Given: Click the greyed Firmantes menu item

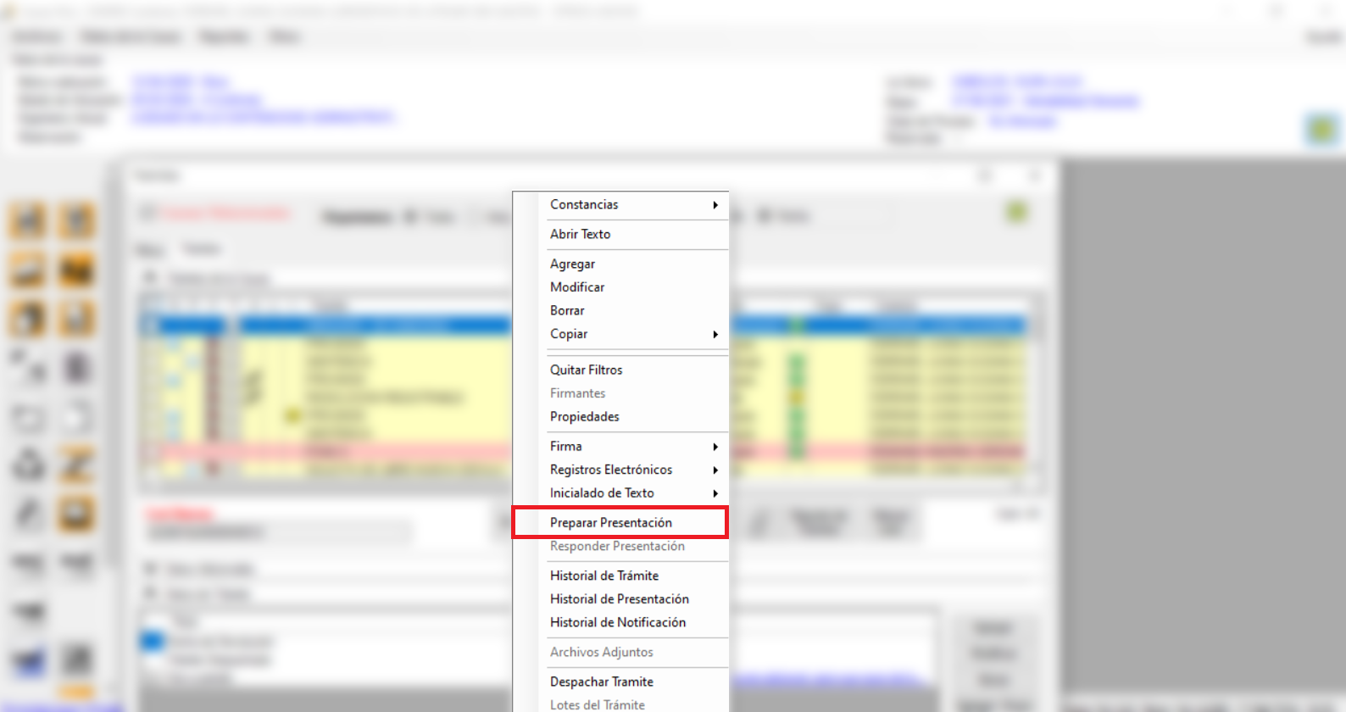Looking at the screenshot, I should pyautogui.click(x=577, y=393).
